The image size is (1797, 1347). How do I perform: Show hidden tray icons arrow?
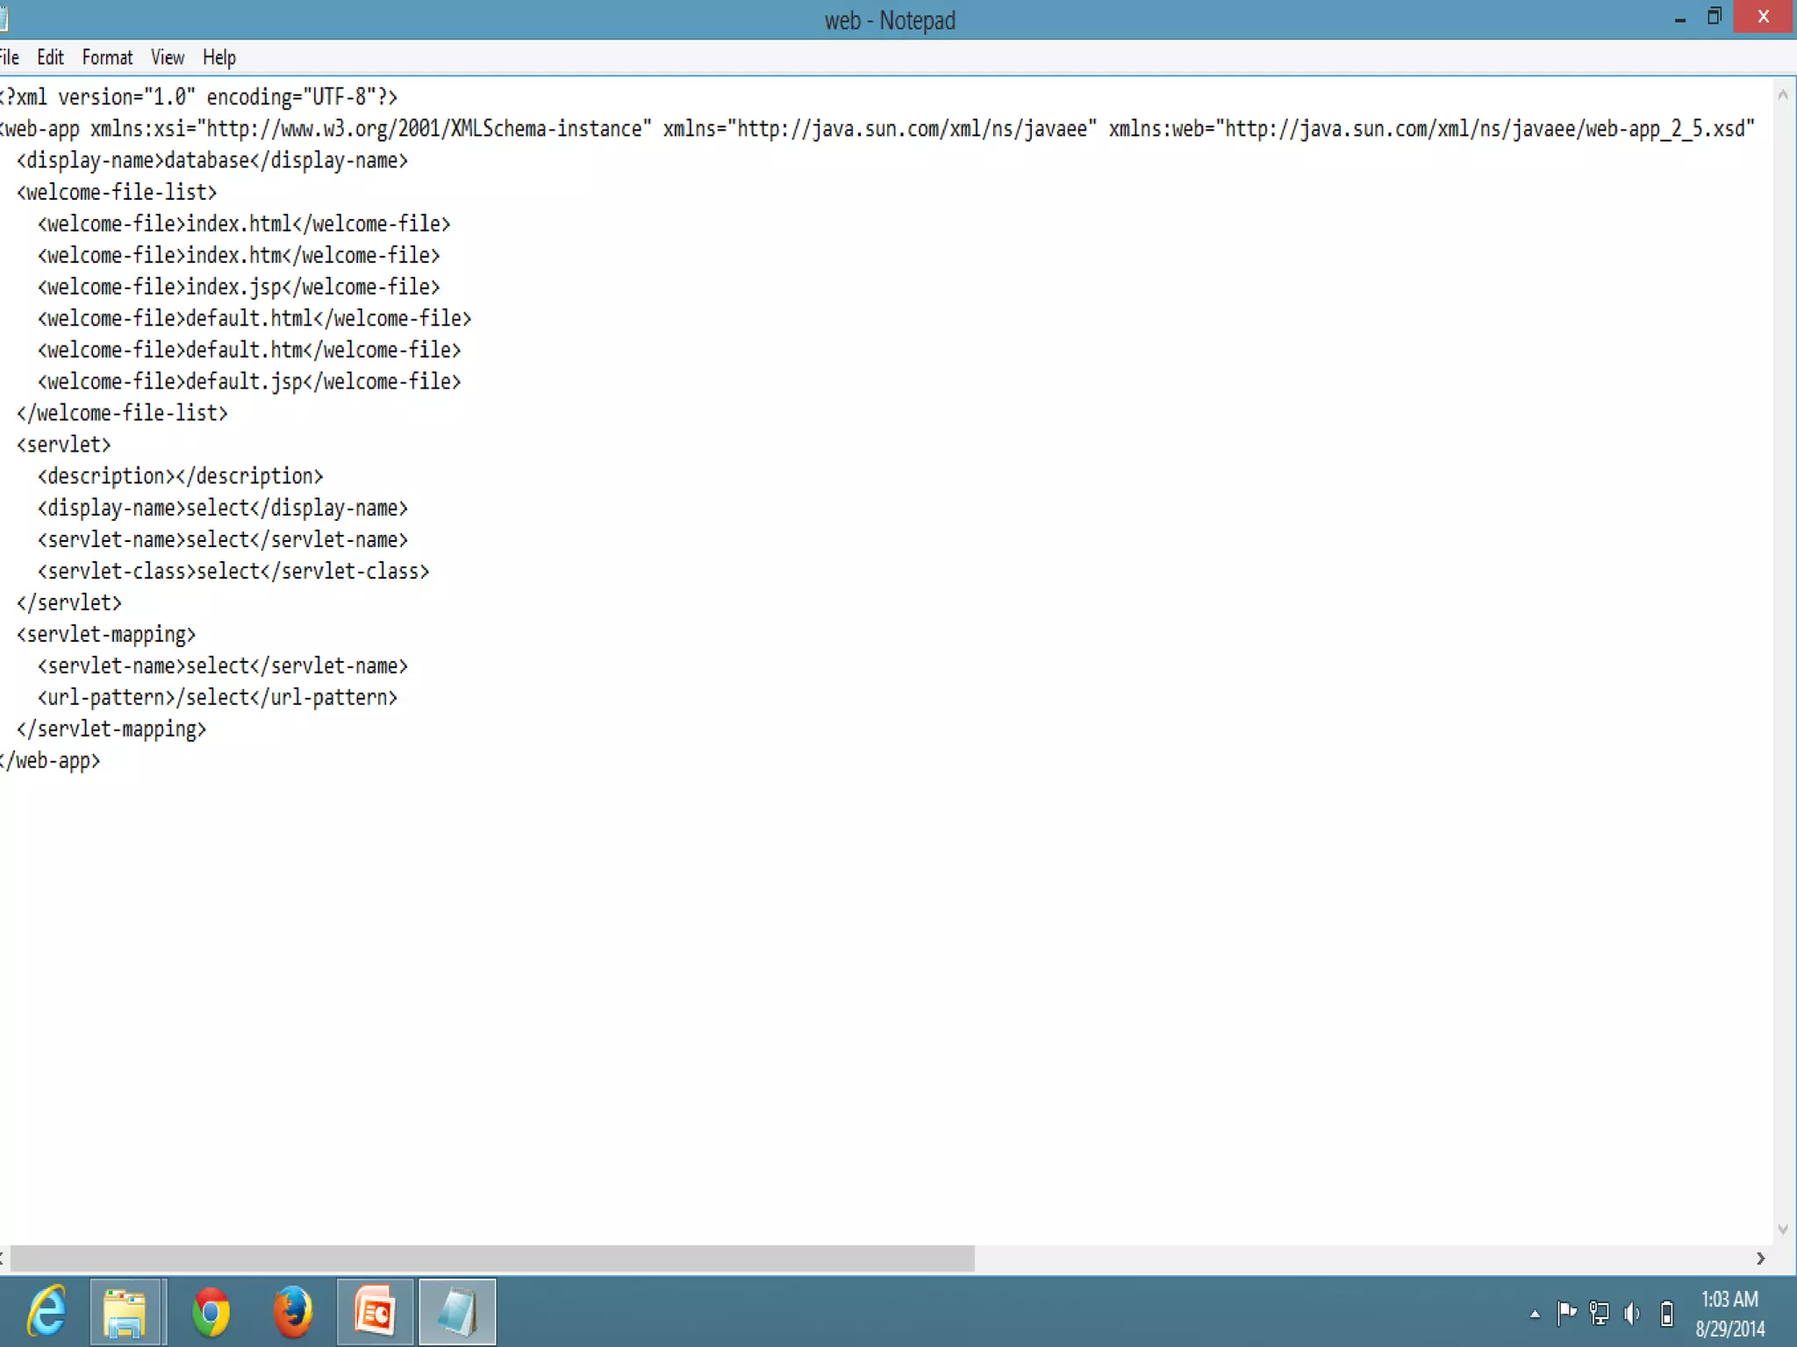[1535, 1314]
